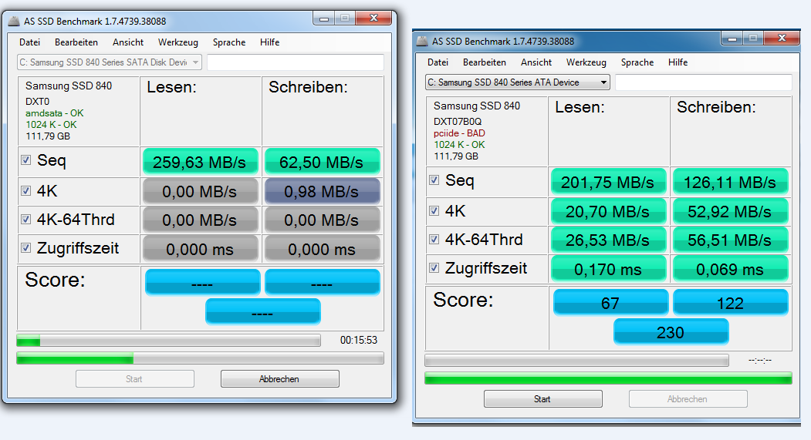Click elapsed time 00:15:53
This screenshot has width=811, height=440.
coord(359,341)
